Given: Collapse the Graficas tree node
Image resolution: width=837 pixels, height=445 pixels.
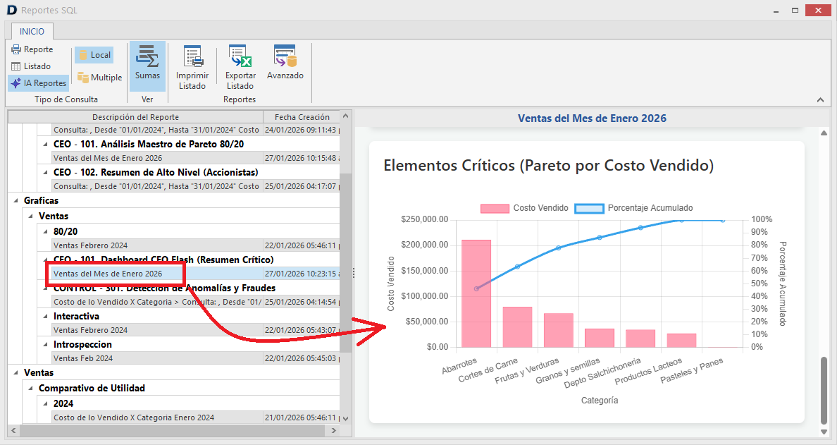Looking at the screenshot, I should pyautogui.click(x=15, y=200).
